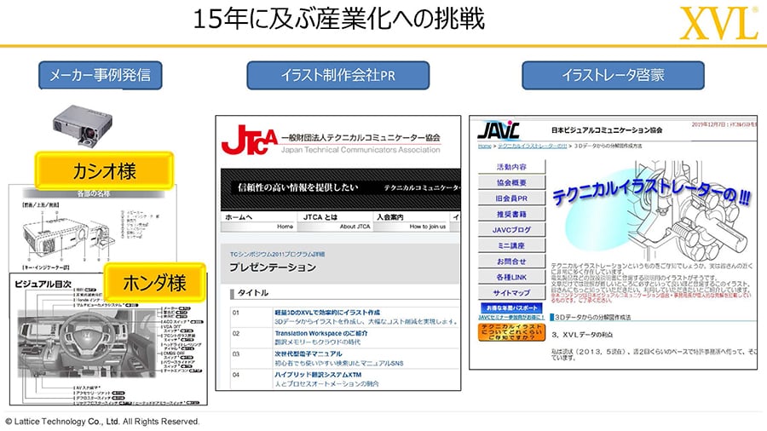Open 旧会員PR in the JAVC sidebar
767x431 pixels.
tap(511, 198)
